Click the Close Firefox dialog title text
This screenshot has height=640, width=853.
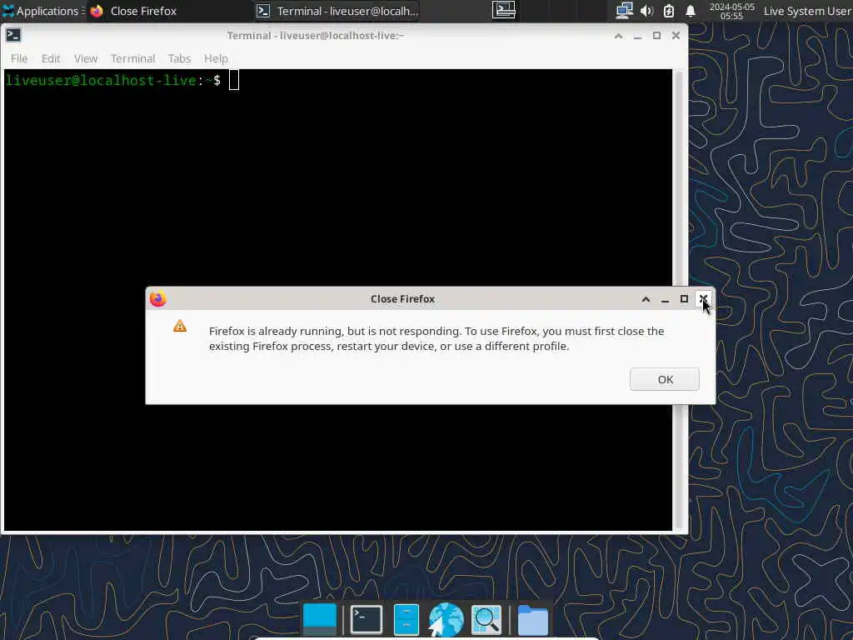point(402,299)
